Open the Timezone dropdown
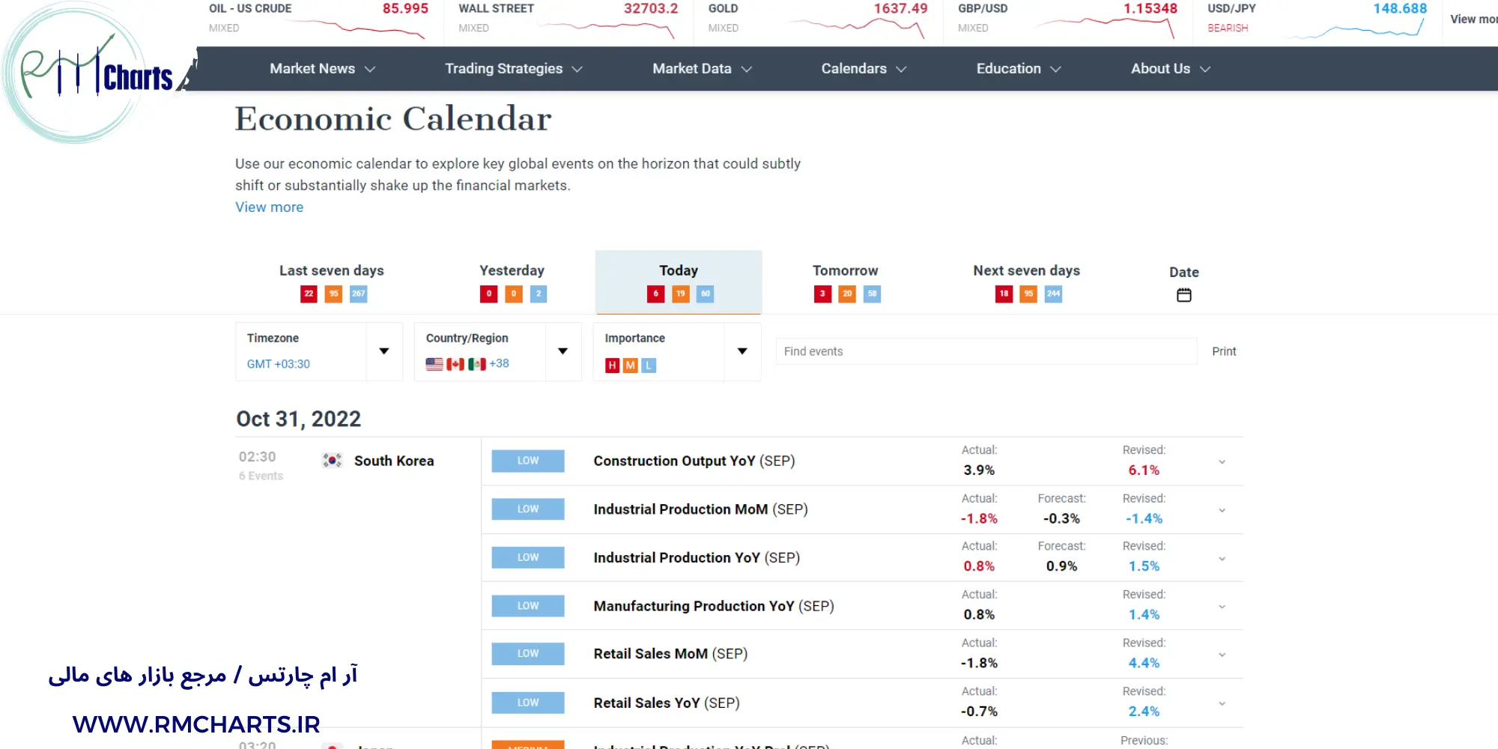The width and height of the screenshot is (1498, 749). tap(383, 351)
